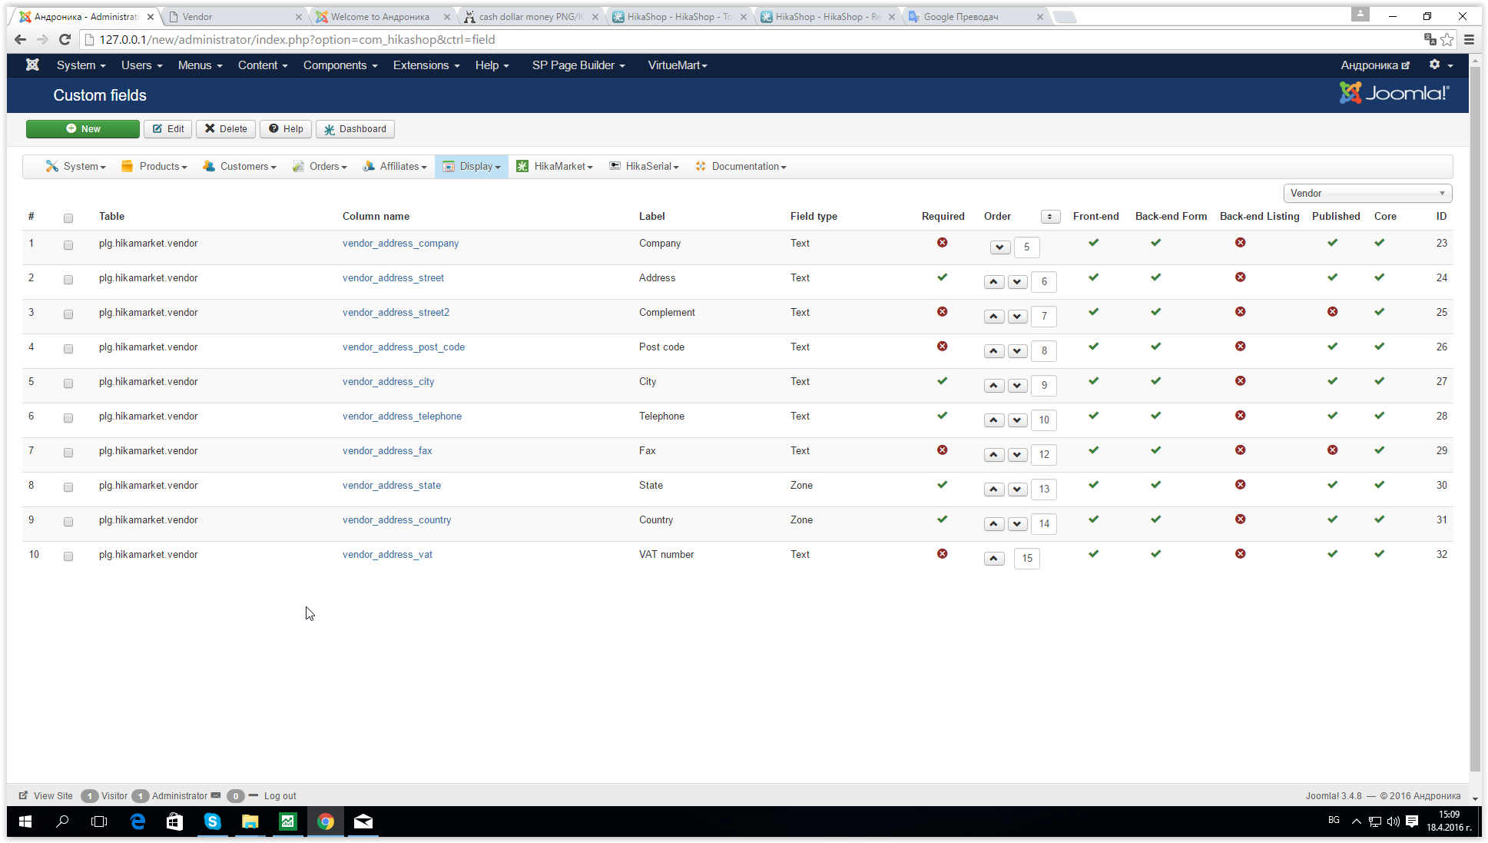Viewport: 1488px width, 843px height.
Task: Open vendor_address_country field link
Action: 396,520
